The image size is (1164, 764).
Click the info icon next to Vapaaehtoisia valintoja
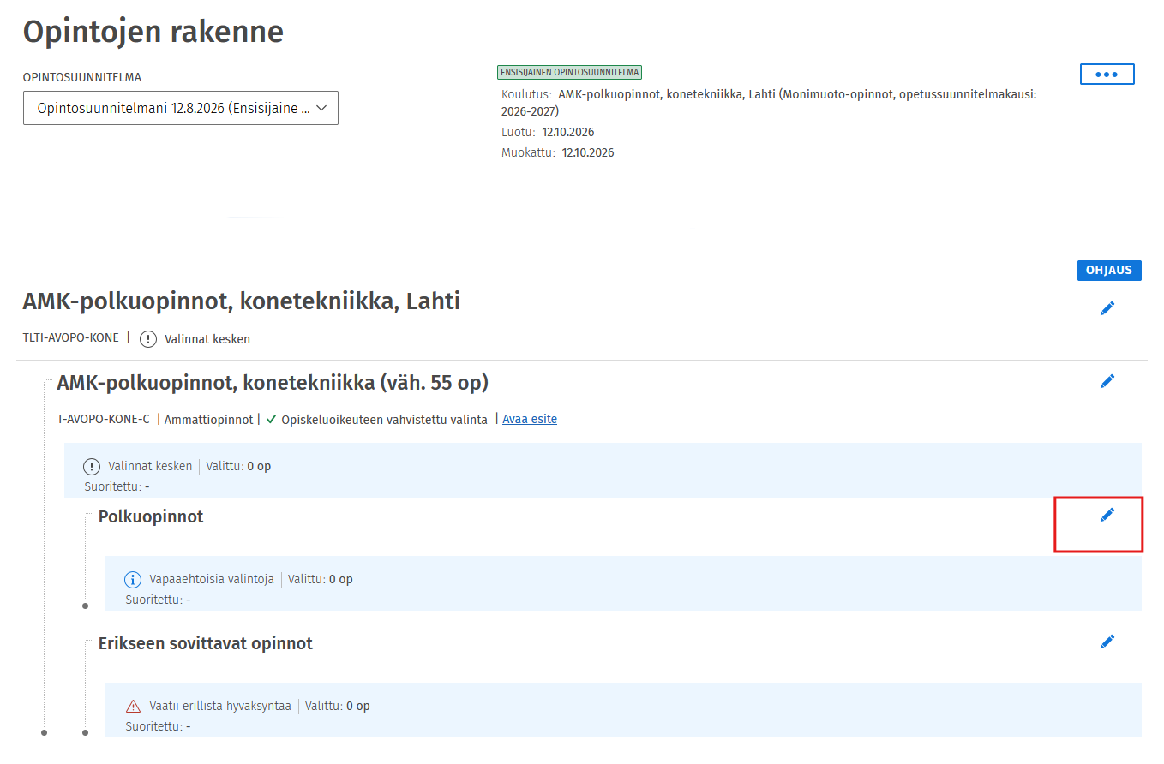click(133, 580)
